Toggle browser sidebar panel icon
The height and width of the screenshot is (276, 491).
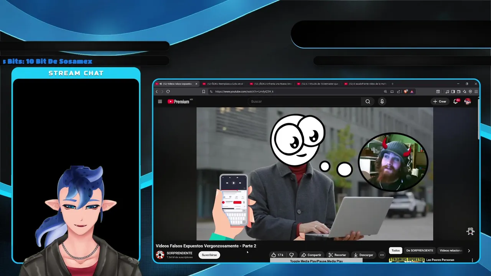click(x=453, y=92)
